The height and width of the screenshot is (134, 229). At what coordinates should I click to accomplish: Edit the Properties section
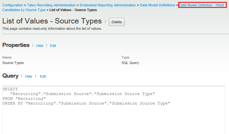tap(53, 46)
